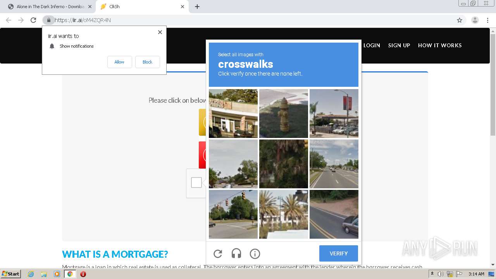
Task: Open the network tray icon
Action: tap(450, 274)
